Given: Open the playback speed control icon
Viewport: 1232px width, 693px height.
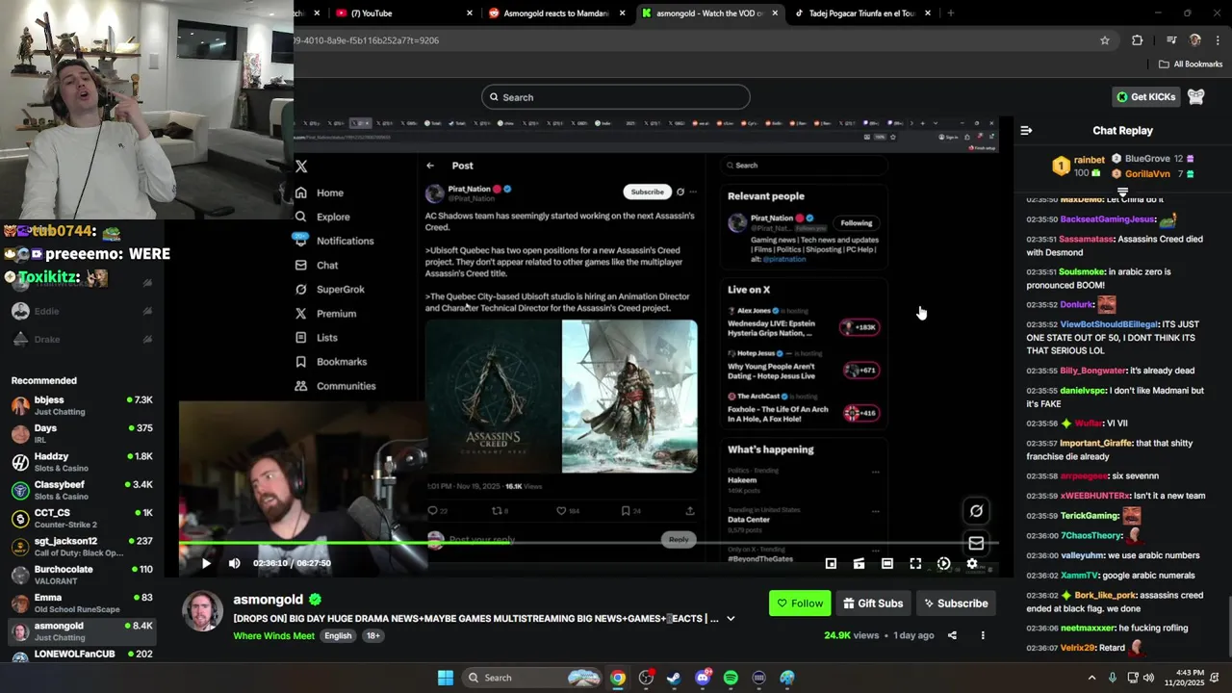Looking at the screenshot, I should tap(943, 564).
